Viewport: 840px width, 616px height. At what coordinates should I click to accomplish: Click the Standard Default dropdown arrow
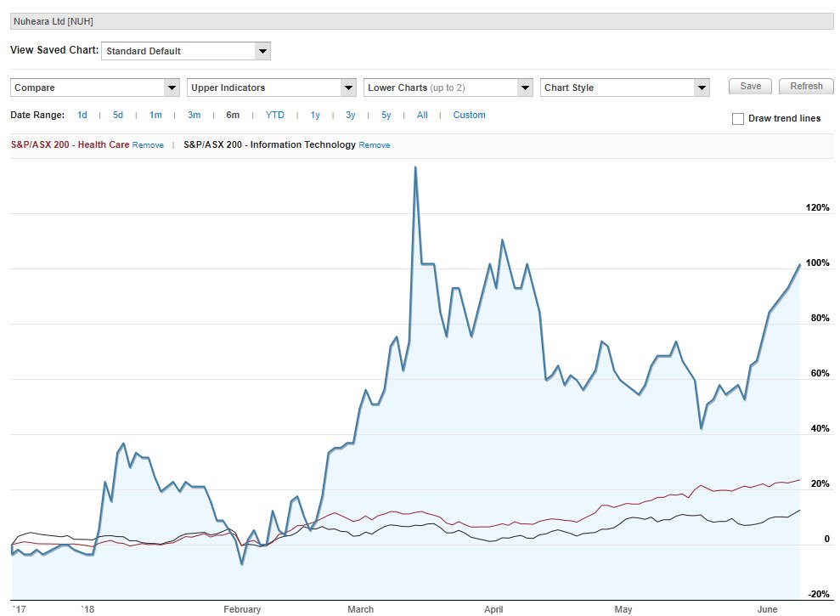pyautogui.click(x=262, y=51)
